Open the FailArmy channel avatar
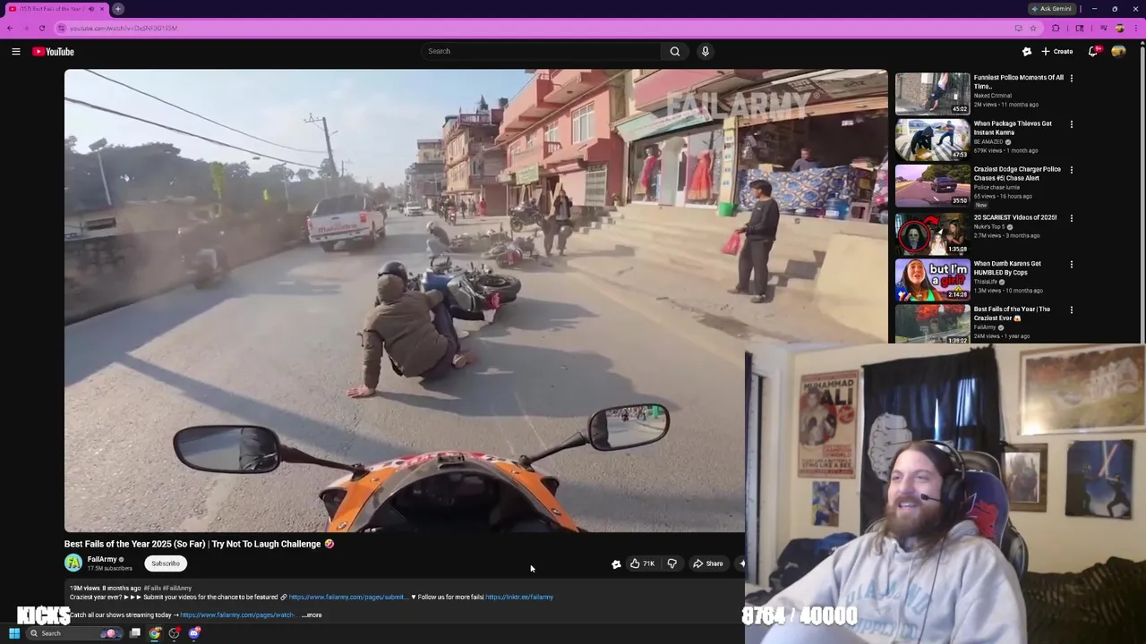This screenshot has height=644, width=1146. pyautogui.click(x=73, y=563)
